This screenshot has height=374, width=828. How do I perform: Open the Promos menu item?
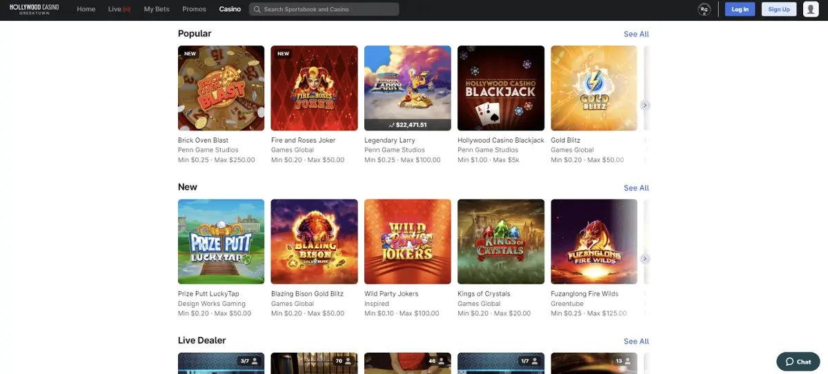pyautogui.click(x=194, y=10)
